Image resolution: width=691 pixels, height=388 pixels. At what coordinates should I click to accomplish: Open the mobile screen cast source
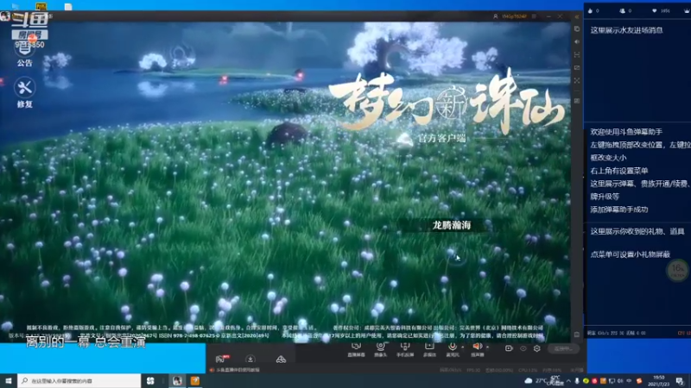click(x=404, y=349)
